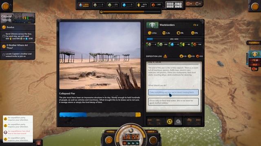Viewport: 261px width, 146px height.
Task: Click the gear settings button below the log
Action: pyautogui.click(x=178, y=122)
